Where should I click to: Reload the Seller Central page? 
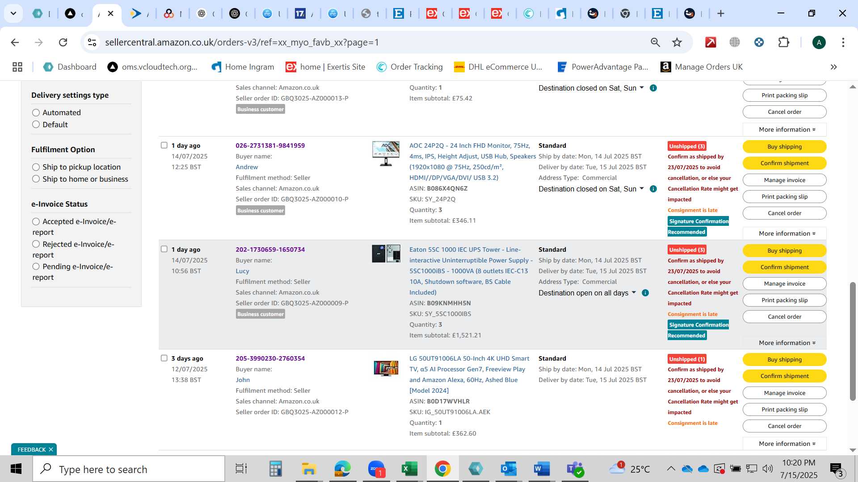coord(63,42)
